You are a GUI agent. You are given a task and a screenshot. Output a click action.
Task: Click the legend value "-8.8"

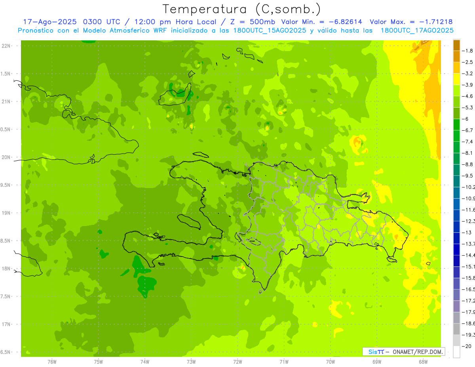point(468,164)
